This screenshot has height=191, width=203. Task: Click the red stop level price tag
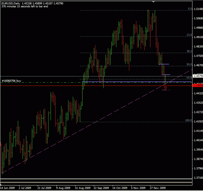pos(198,86)
